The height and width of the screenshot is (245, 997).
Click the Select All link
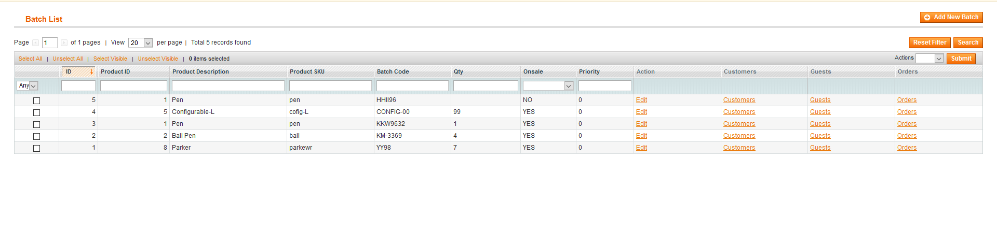31,59
